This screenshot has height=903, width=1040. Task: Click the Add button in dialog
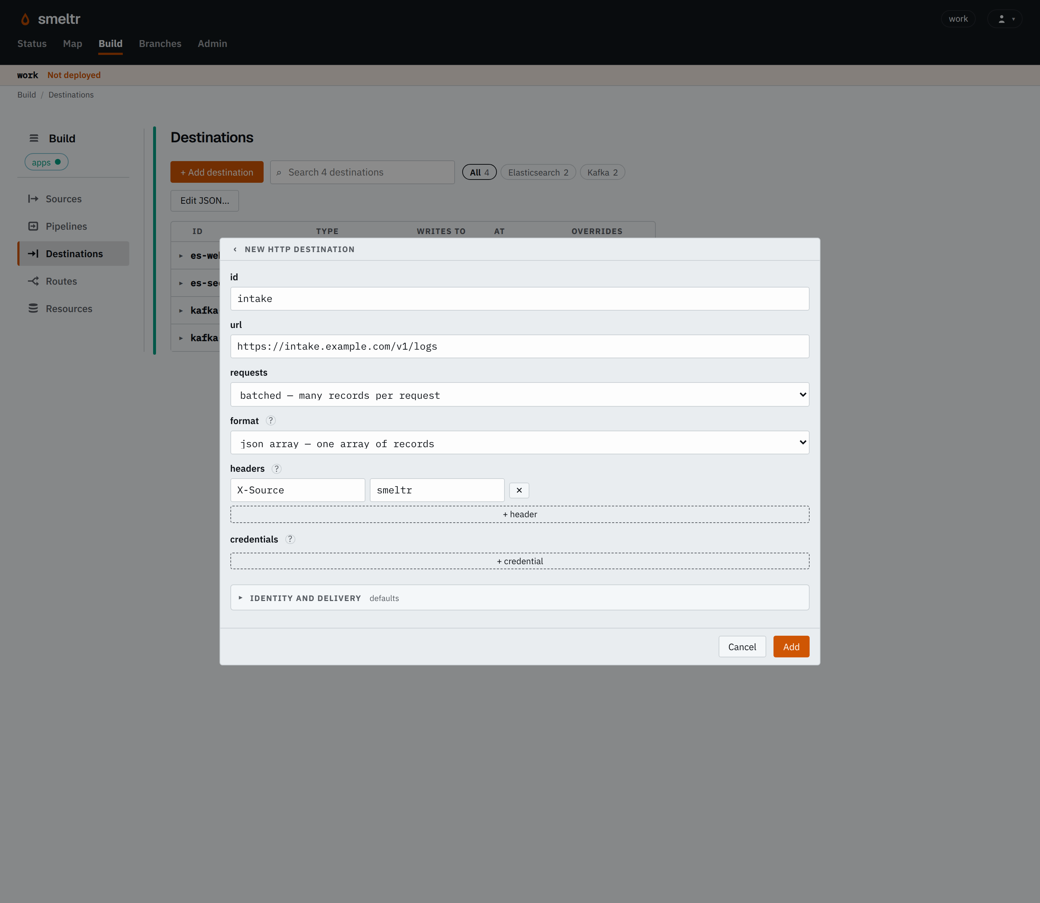791,647
